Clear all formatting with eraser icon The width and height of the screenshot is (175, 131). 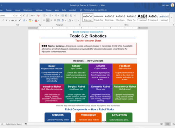[x=38, y=16]
